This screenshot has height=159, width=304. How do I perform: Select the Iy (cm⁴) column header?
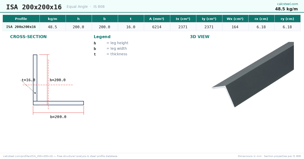209,19
